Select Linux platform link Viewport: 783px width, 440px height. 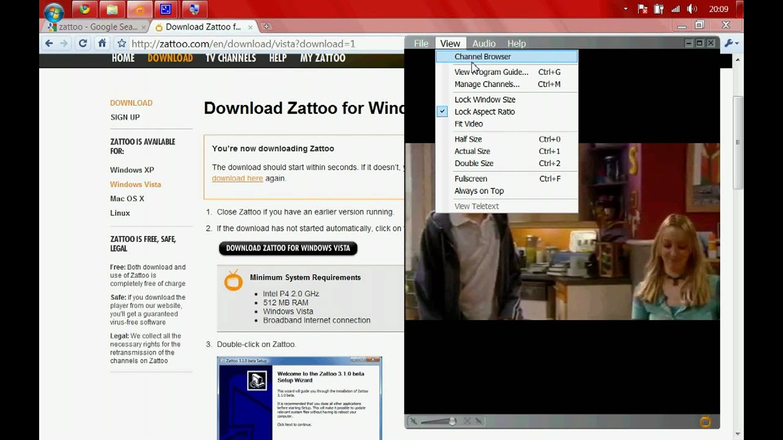120,213
